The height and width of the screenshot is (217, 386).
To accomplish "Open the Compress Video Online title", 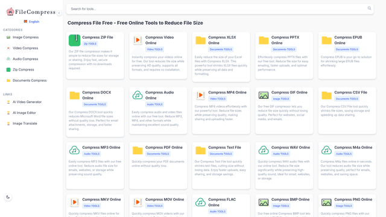I will (159, 40).
